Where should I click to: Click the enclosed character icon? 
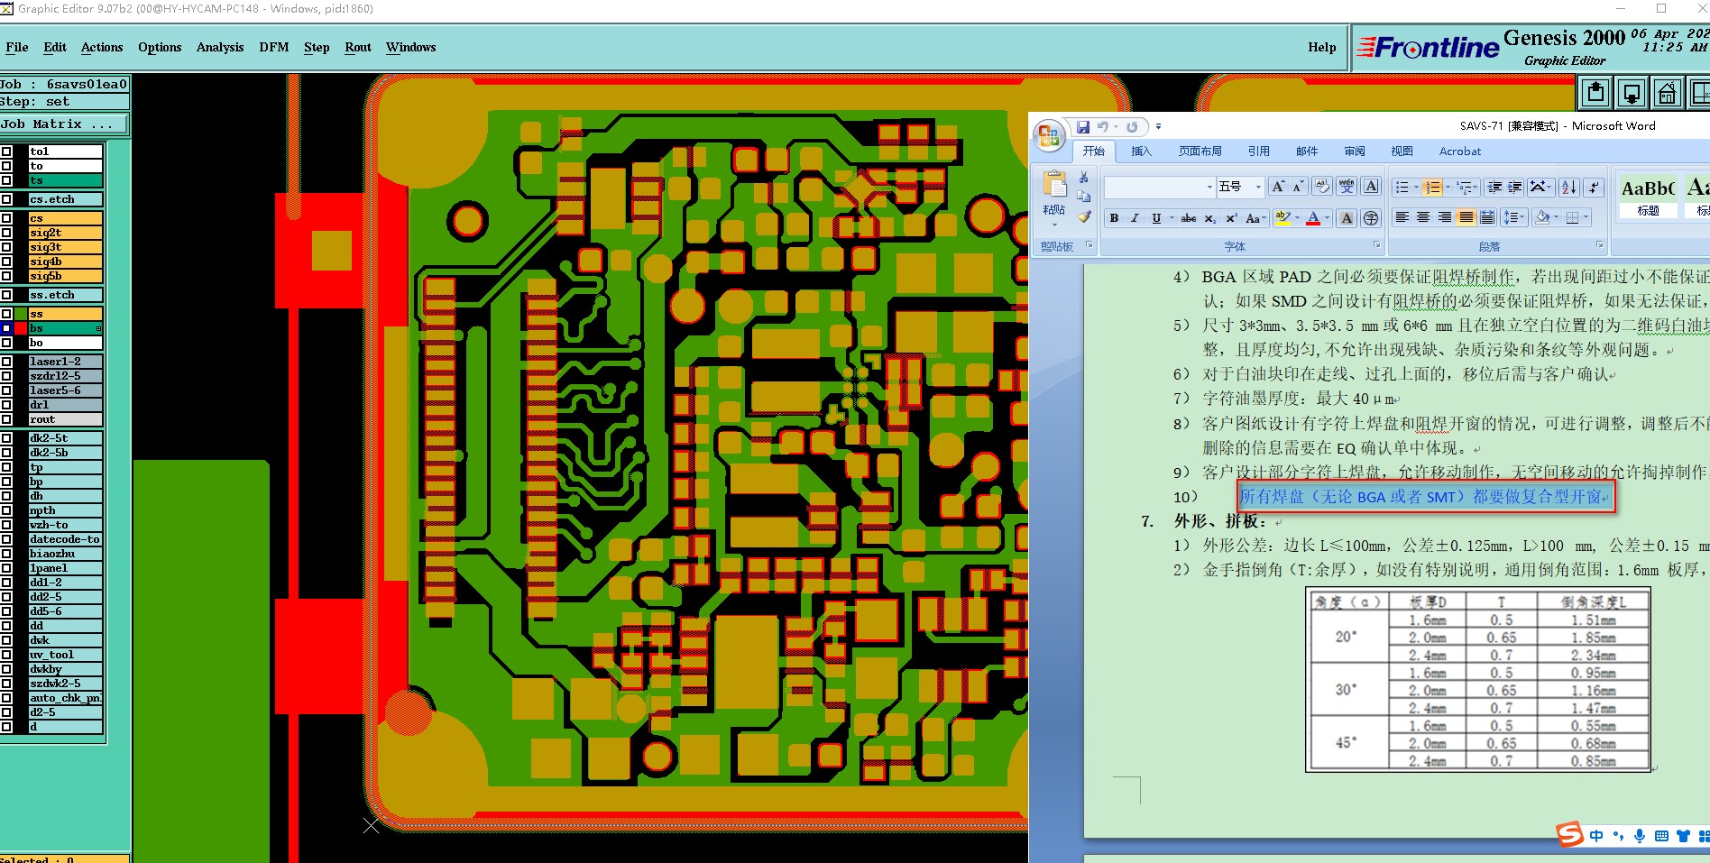click(x=1371, y=218)
